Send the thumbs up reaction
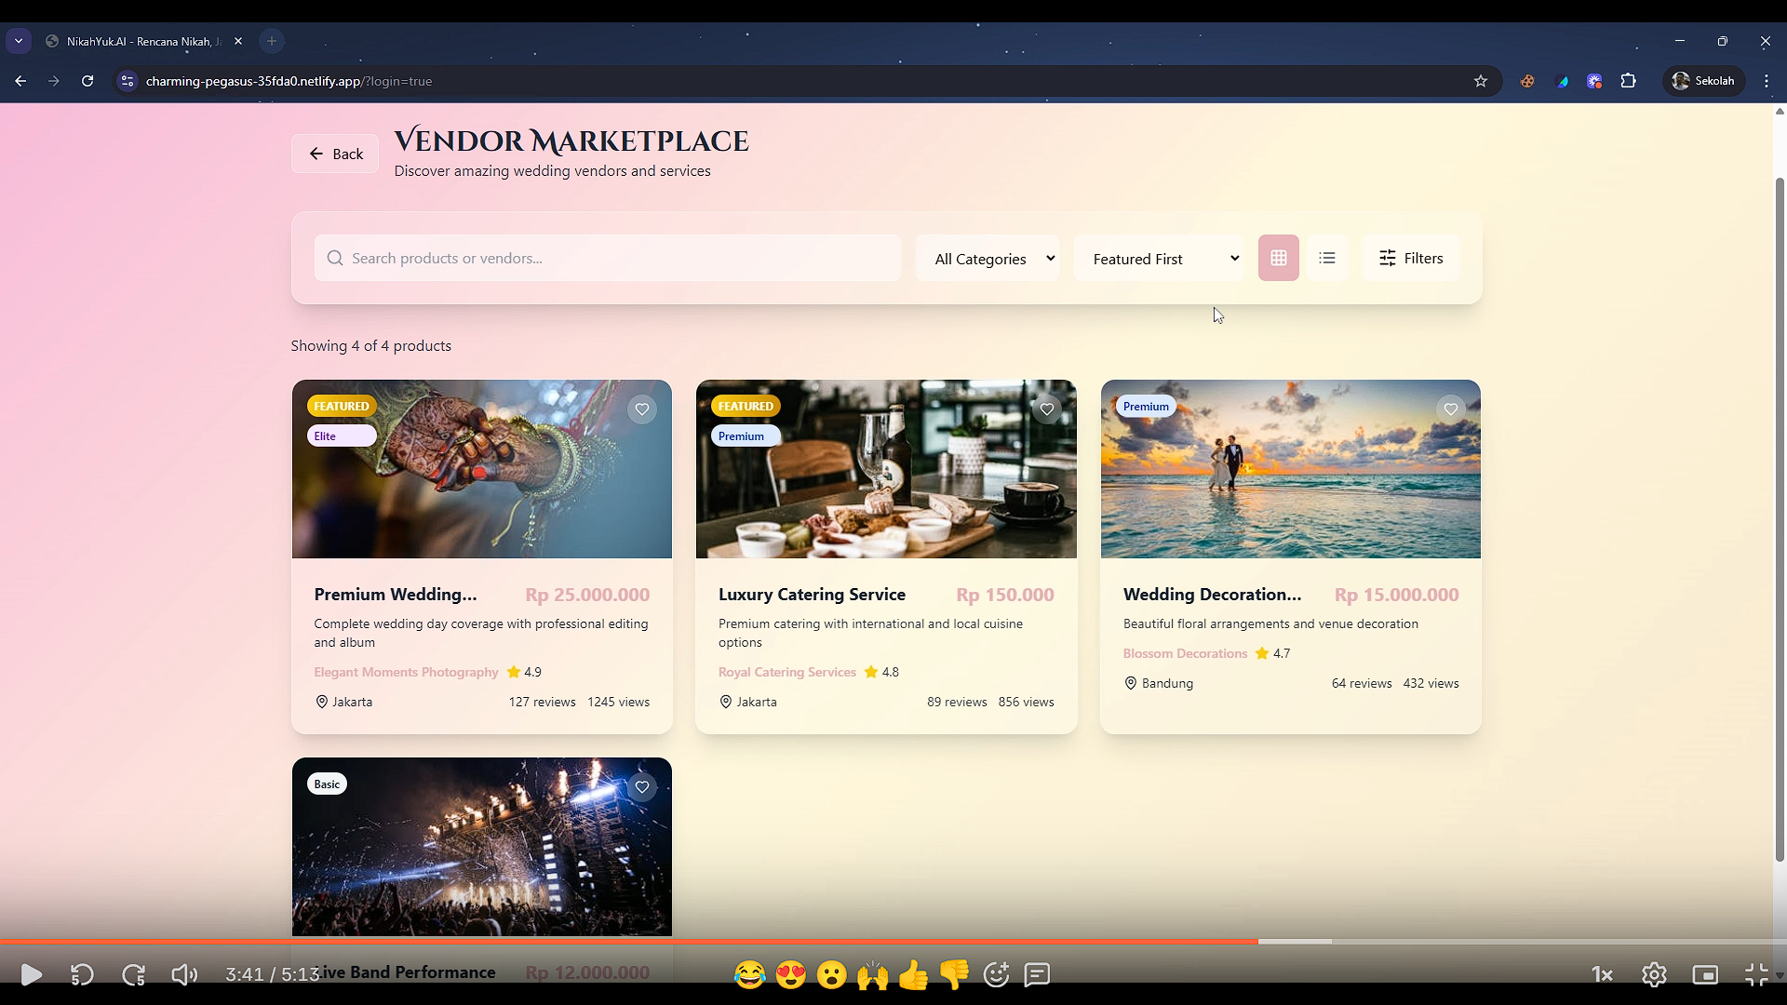This screenshot has width=1787, height=1005. [x=913, y=974]
